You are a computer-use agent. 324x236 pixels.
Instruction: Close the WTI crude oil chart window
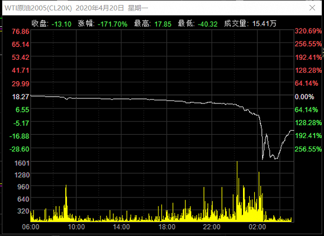point(312,8)
